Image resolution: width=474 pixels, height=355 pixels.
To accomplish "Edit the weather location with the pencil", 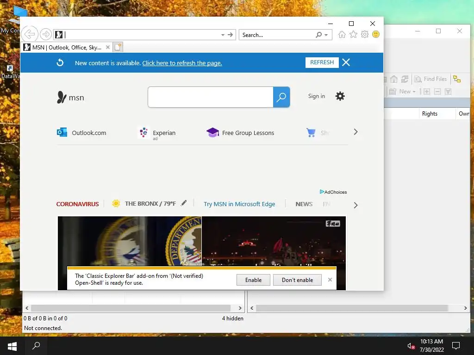I will coord(183,203).
